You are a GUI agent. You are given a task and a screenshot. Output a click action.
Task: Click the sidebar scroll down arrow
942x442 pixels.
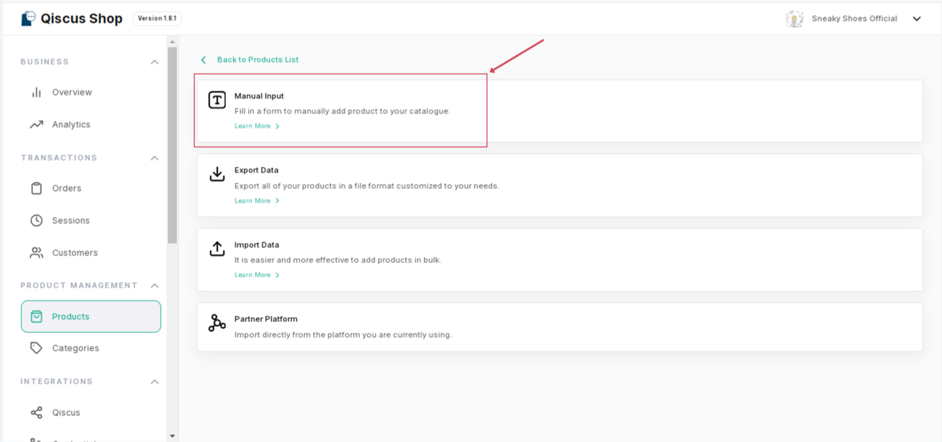[172, 436]
